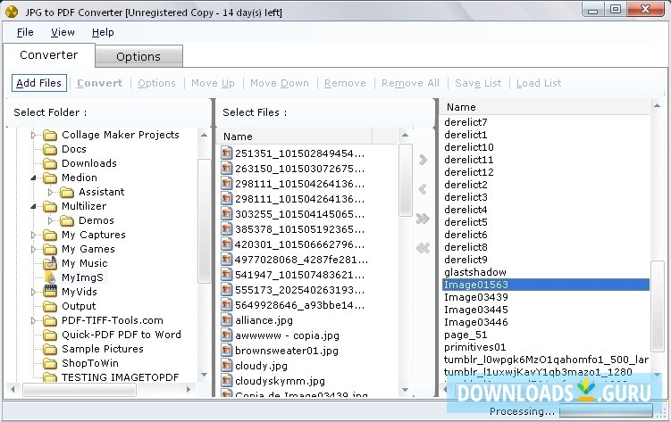Open the File menu
Image resolution: width=671 pixels, height=422 pixels.
click(x=25, y=32)
